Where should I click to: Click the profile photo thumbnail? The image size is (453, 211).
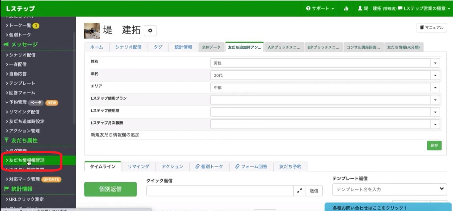pyautogui.click(x=92, y=31)
